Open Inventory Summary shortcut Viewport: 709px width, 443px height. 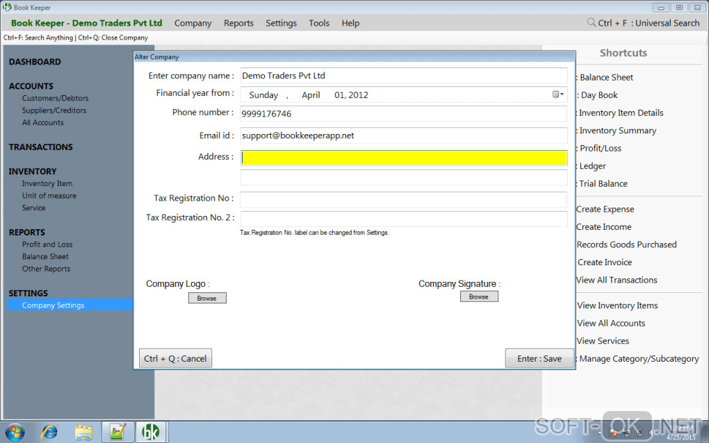point(618,131)
